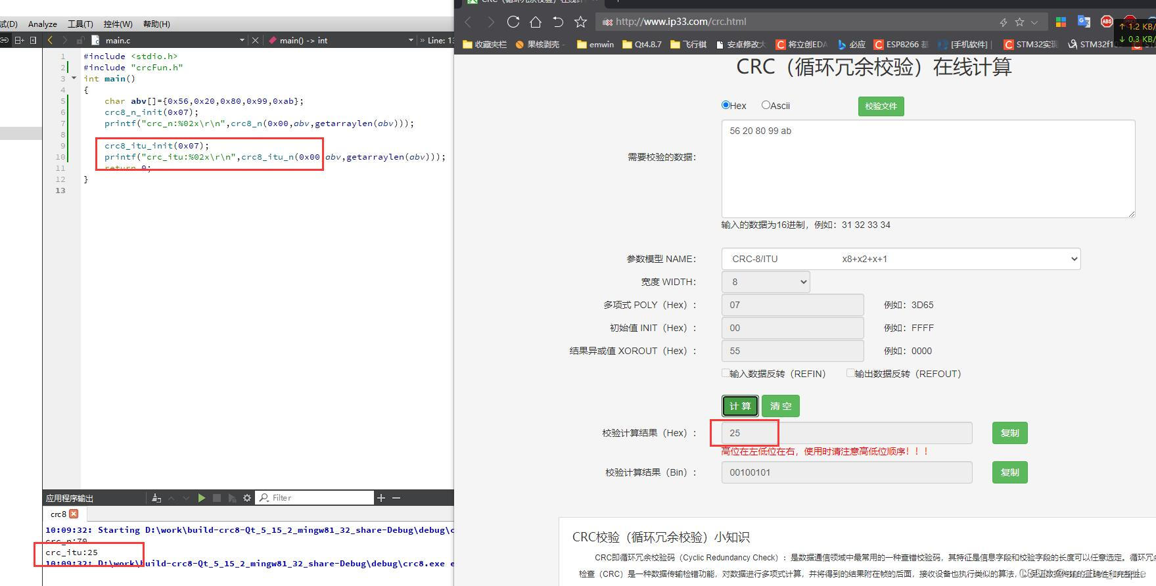Re-run application with green play icon
Viewport: 1156px width, 586px height.
tap(202, 498)
